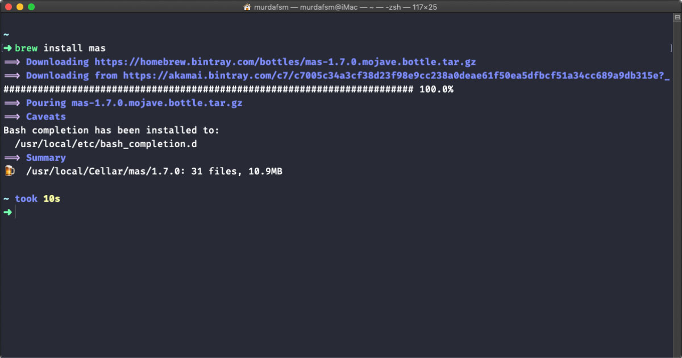The image size is (682, 358).
Task: Click the text cursor at empty prompt
Action: [x=16, y=212]
